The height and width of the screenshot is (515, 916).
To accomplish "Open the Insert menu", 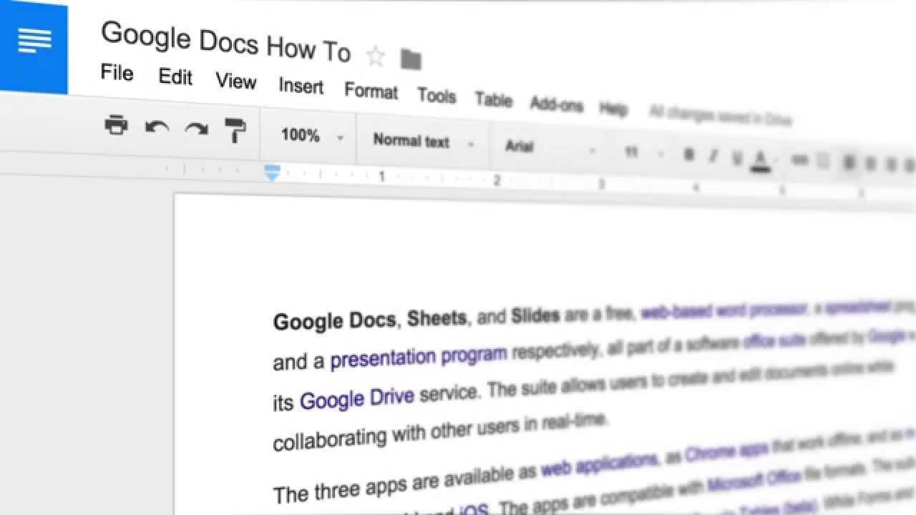I will tap(301, 86).
